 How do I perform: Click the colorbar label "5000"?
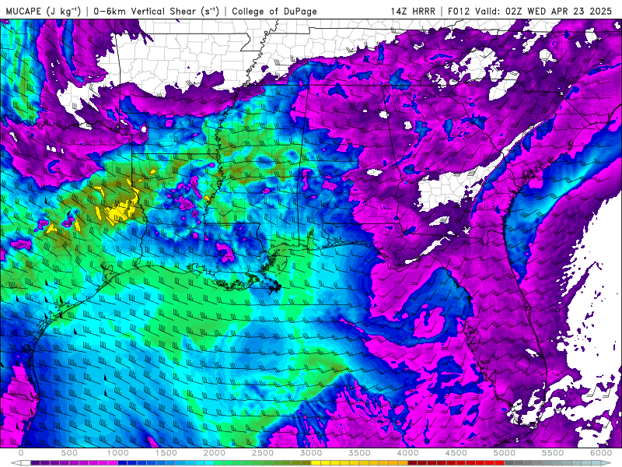click(505, 453)
